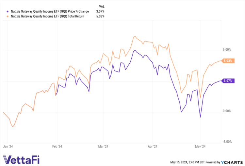Image resolution: width=245 pixels, height=166 pixels.
Task: Open the YCharts logo
Action: (x=231, y=162)
